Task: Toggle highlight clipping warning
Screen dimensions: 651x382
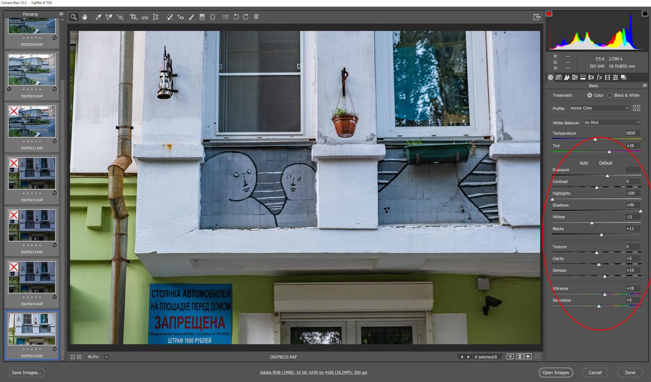Action: tap(645, 14)
